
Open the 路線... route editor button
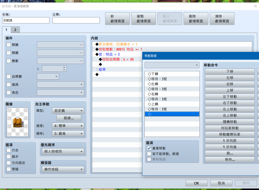click(x=69, y=118)
